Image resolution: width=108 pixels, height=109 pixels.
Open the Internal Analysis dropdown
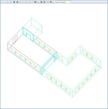pyautogui.click(x=63, y=2)
